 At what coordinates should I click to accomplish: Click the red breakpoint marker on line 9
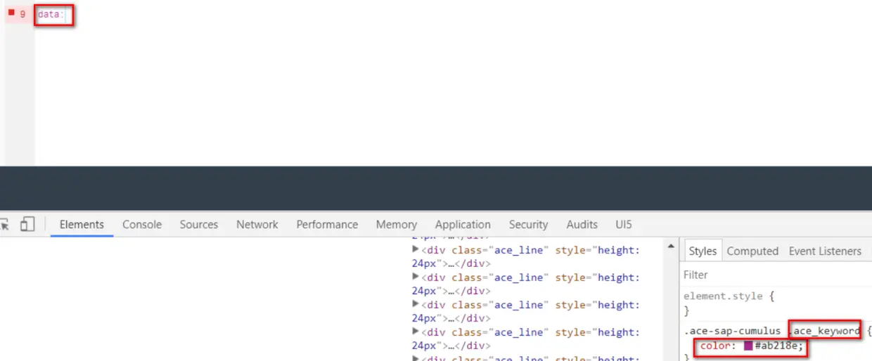tap(11, 12)
